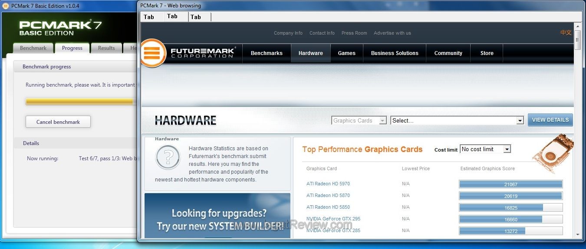Click the graphics card picture

[551, 153]
